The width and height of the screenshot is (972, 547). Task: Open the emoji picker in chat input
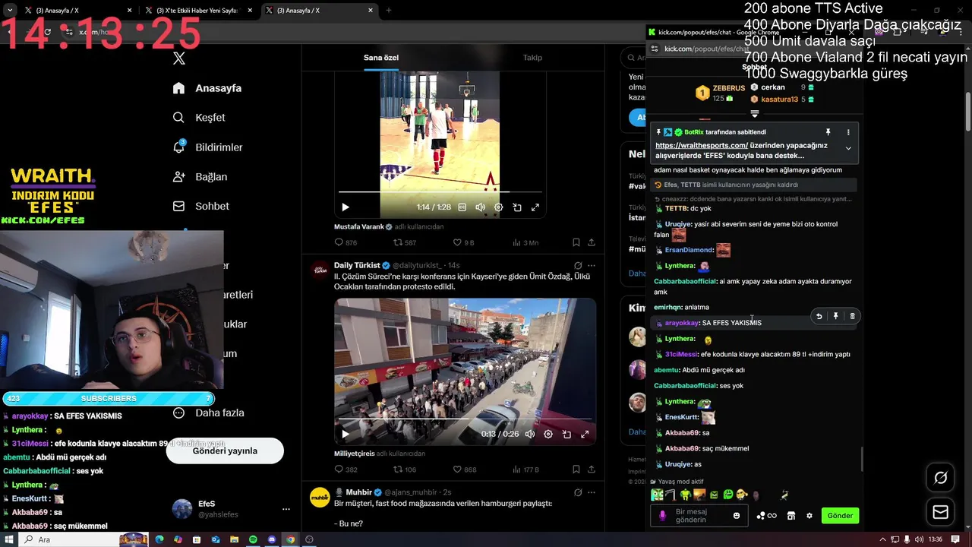736,516
